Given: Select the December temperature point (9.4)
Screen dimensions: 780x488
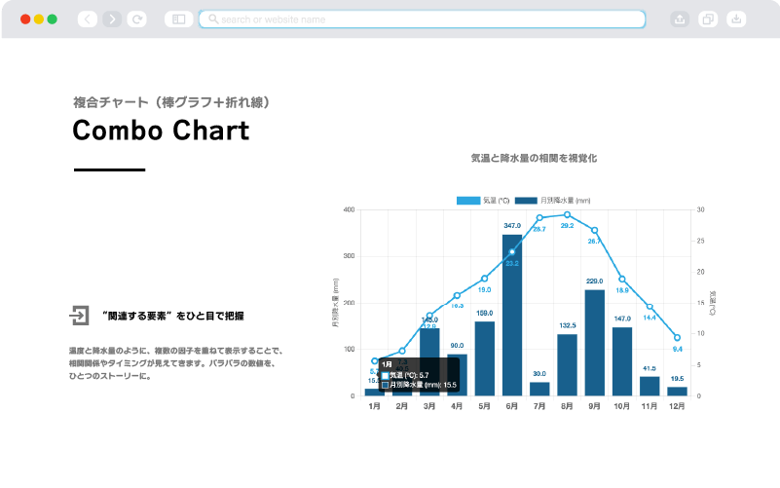Looking at the screenshot, I should pyautogui.click(x=677, y=338).
